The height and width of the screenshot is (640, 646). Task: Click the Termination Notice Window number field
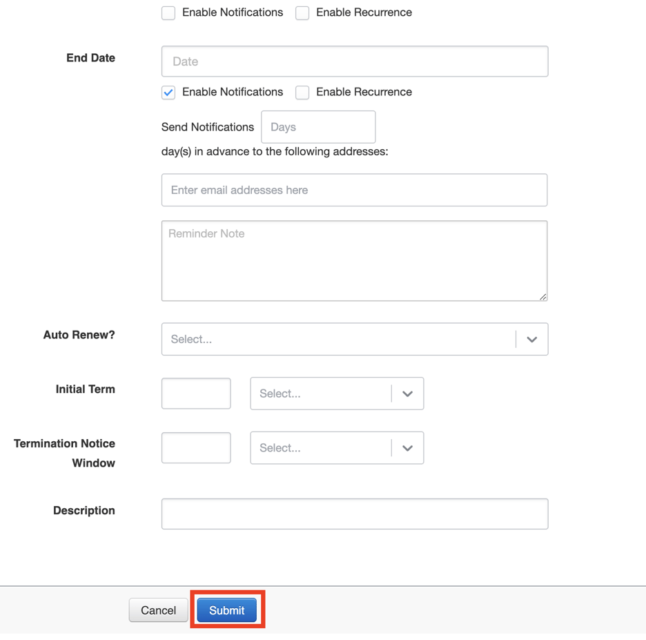(x=195, y=447)
